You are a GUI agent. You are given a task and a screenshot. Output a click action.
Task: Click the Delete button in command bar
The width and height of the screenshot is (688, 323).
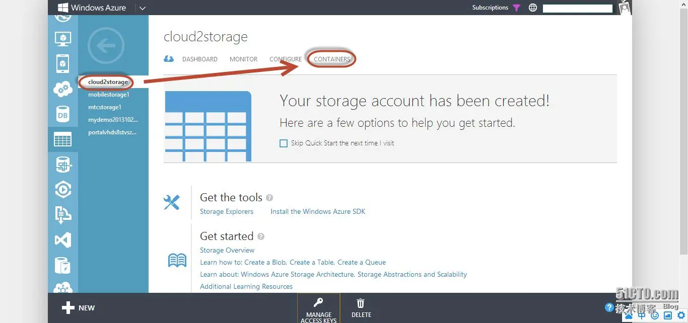[x=361, y=308]
